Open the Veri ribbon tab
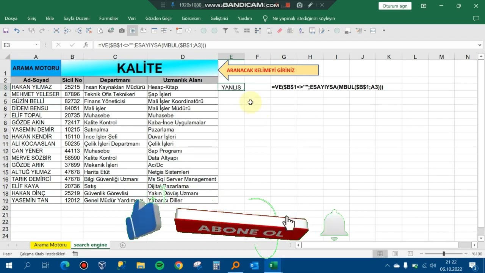This screenshot has height=273, width=485. 132,18
